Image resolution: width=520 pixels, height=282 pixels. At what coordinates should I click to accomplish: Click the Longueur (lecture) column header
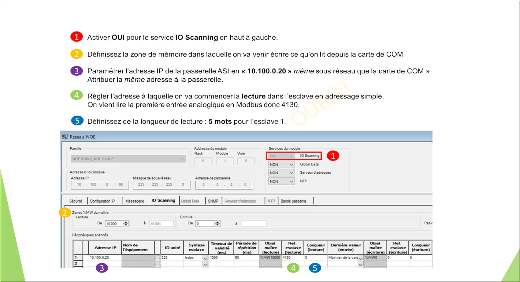(316, 248)
